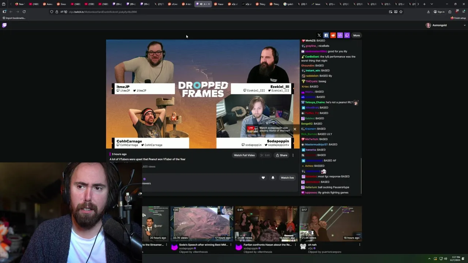Open the Twitch home logo

pyautogui.click(x=4, y=25)
